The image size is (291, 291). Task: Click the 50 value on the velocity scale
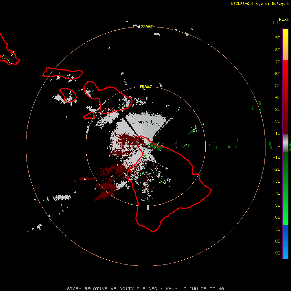[x=278, y=86]
